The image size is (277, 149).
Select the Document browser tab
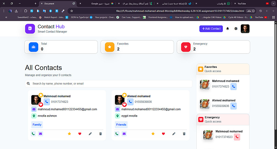click(58, 4)
